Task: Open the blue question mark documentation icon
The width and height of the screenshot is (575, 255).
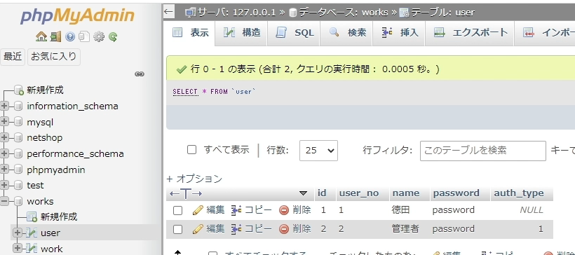Action: (70, 36)
